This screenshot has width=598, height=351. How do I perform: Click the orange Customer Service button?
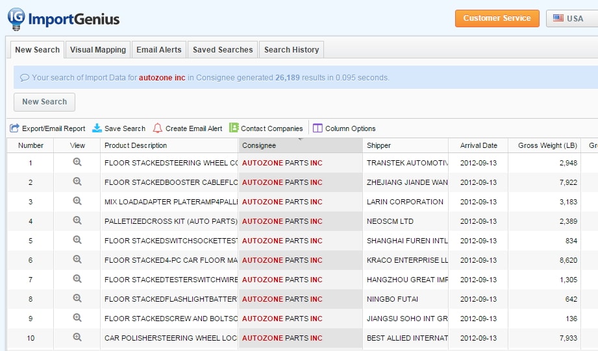point(497,18)
